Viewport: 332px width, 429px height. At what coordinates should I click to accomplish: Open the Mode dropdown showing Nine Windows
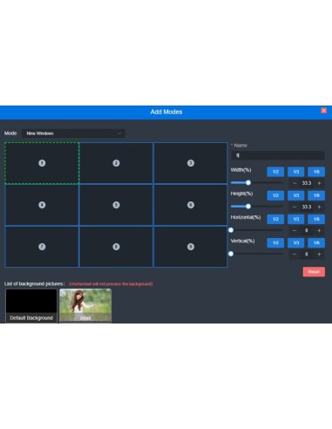(x=73, y=133)
